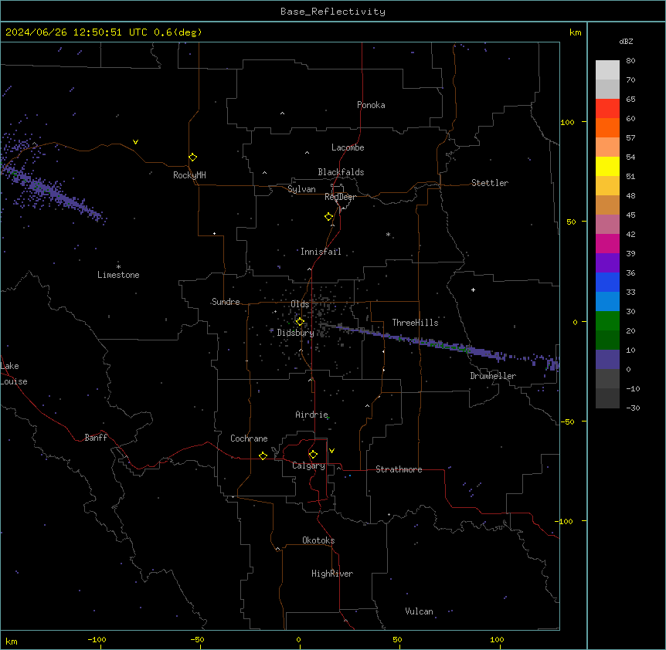This screenshot has height=650, width=666.
Task: Select the magenta 39-42 dBZ legend color
Action: coord(607,244)
